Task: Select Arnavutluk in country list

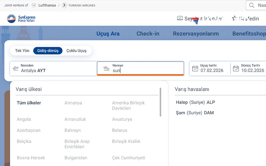Action: [x=75, y=119]
